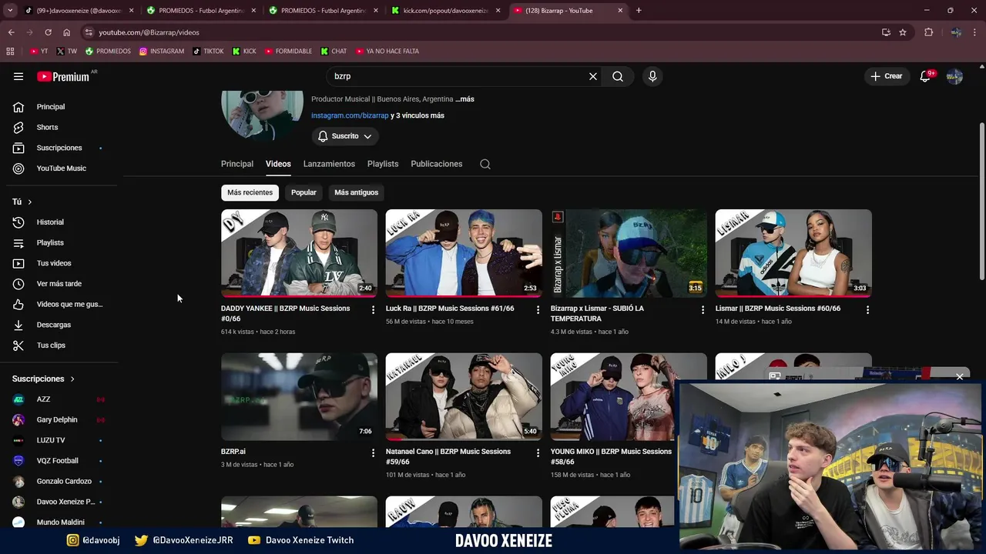
Task: Select the Más recientes filter chip
Action: (250, 192)
